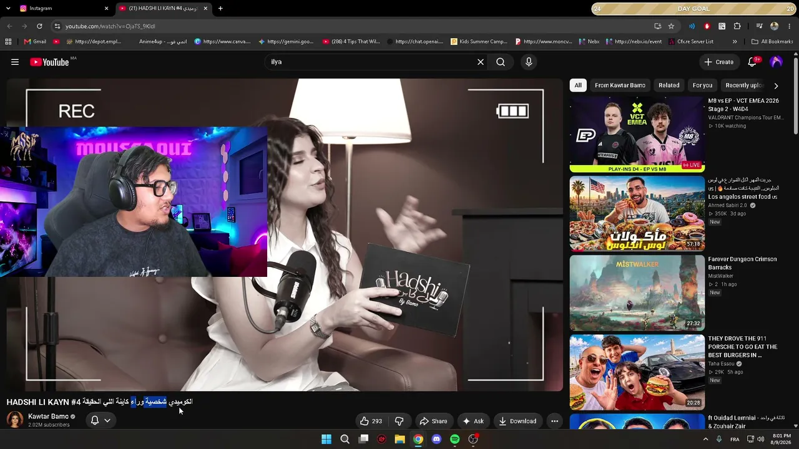This screenshot has height=449, width=799.
Task: Open Windows Search on the taskbar
Action: point(345,439)
